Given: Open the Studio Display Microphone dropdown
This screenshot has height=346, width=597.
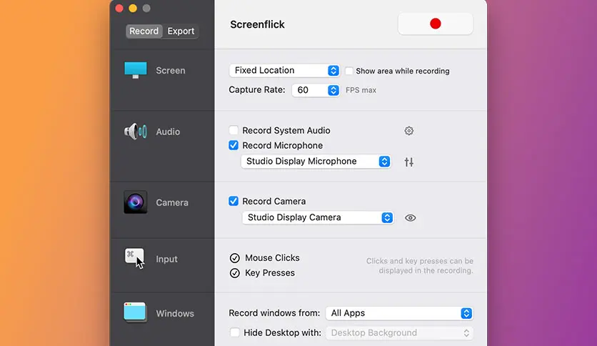Looking at the screenshot, I should tap(316, 162).
